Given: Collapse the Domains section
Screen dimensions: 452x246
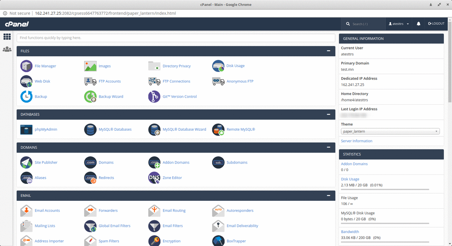Looking at the screenshot, I should point(328,147).
